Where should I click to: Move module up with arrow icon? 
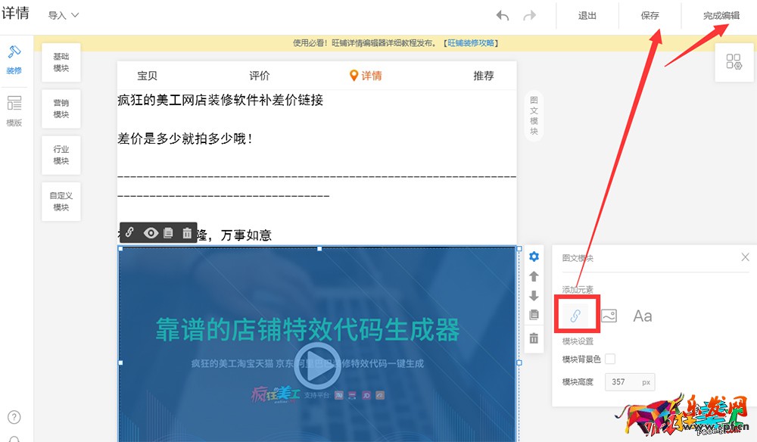click(534, 276)
